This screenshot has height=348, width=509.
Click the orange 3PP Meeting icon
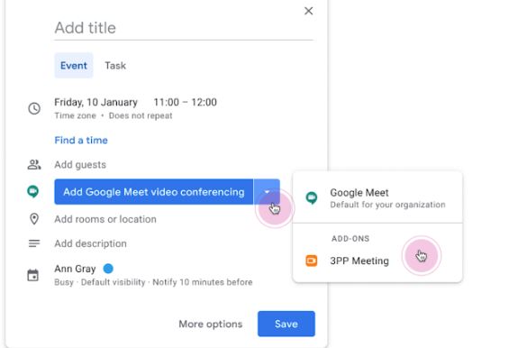312,261
